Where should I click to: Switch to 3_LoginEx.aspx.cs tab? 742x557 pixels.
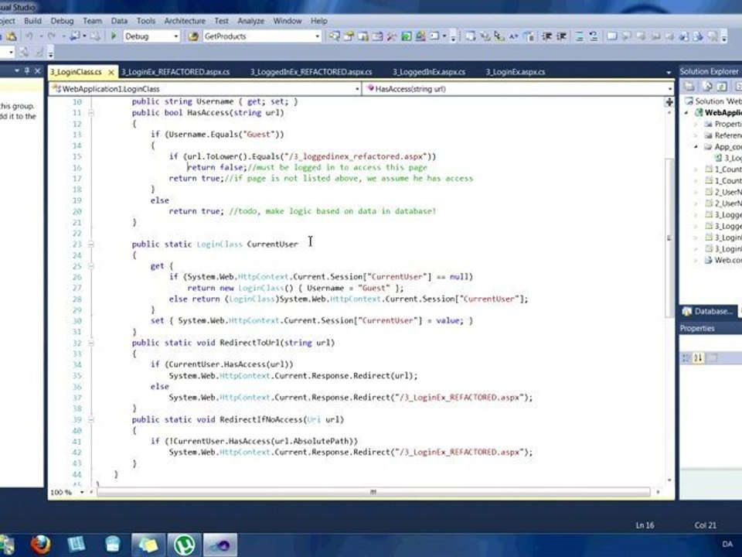pyautogui.click(x=515, y=72)
